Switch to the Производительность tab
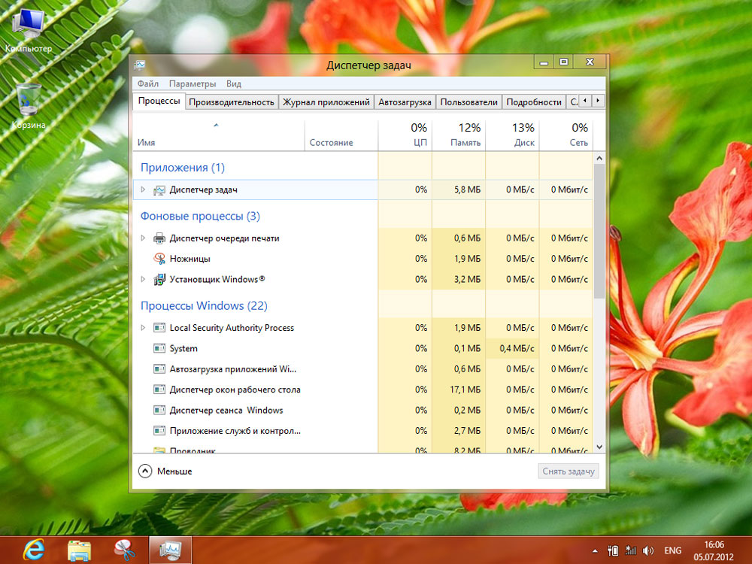This screenshot has width=752, height=564. click(x=231, y=102)
